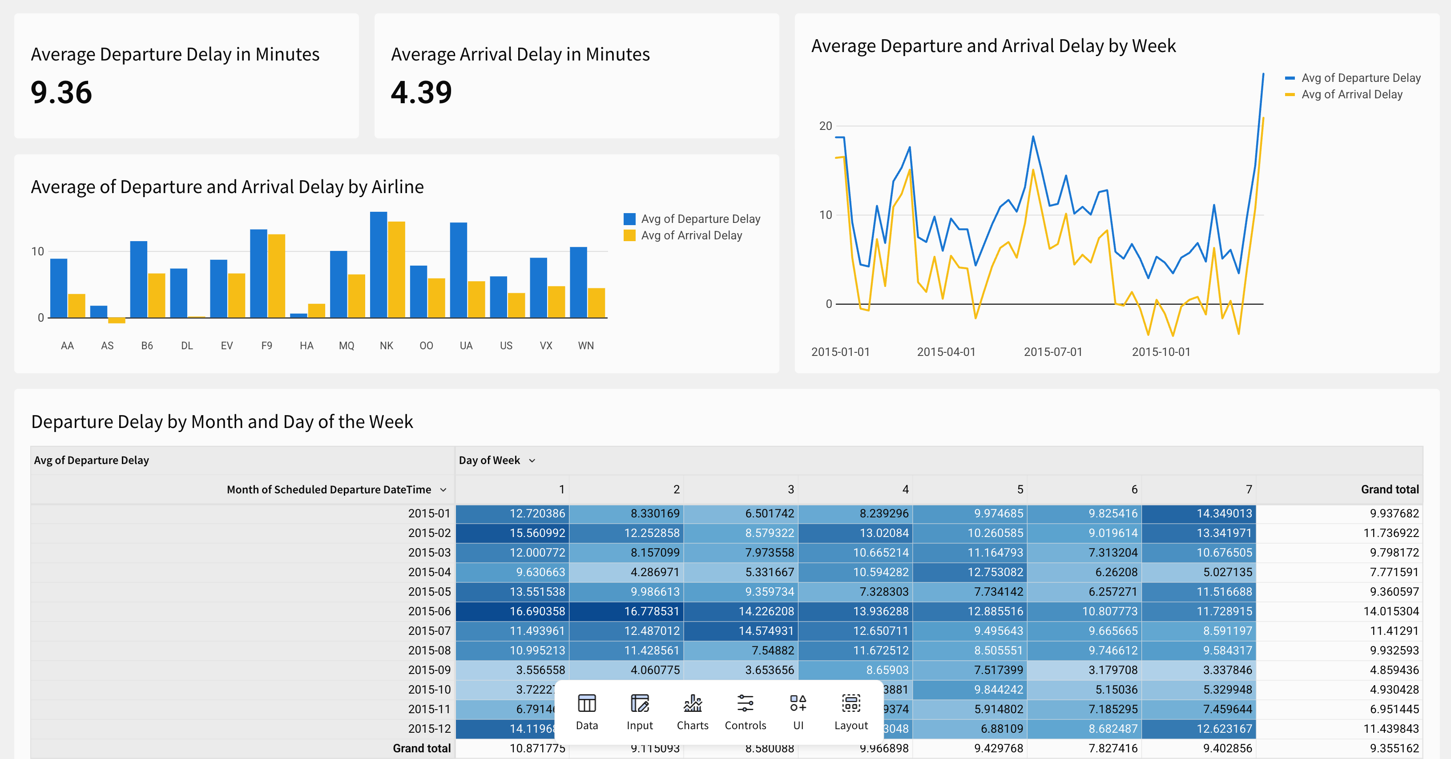Click the 4.39 arrival delay KPI value

(x=421, y=93)
